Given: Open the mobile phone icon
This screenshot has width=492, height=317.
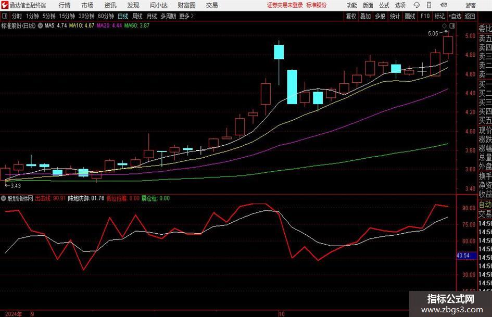Looking at the screenshot, I should click(429, 5).
